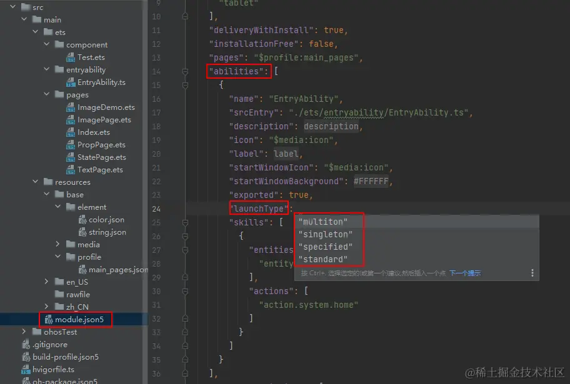Click the string.json file icon
The image size is (570, 384).
point(82,232)
